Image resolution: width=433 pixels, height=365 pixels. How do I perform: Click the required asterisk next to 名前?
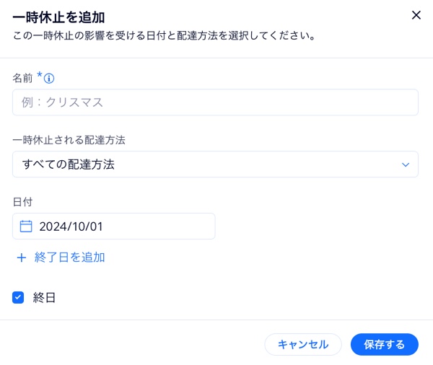40,76
